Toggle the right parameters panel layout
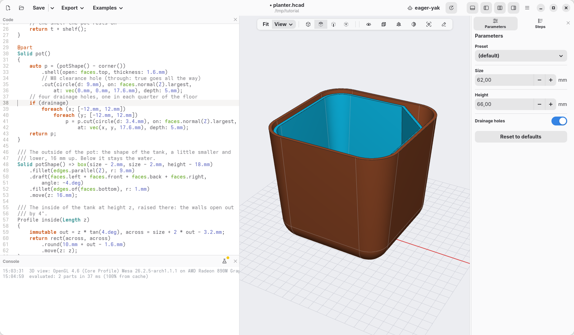The image size is (574, 335). [x=514, y=8]
